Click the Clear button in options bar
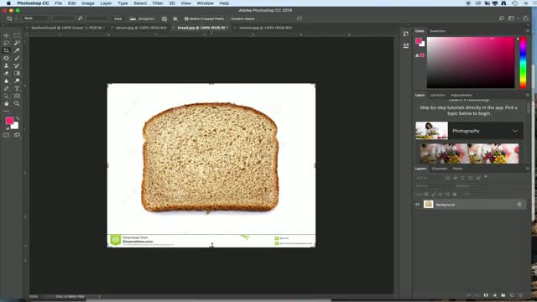 [117, 18]
